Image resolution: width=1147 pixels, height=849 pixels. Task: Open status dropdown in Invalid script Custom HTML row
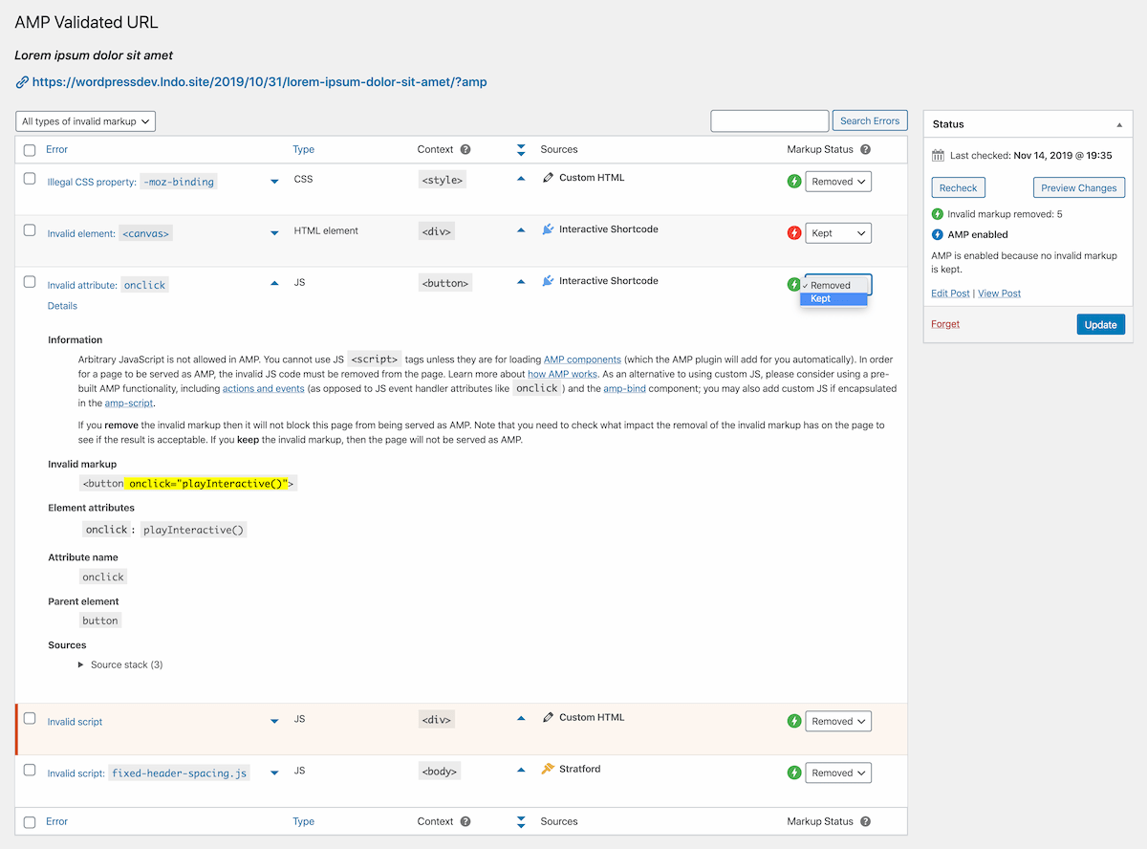pyautogui.click(x=838, y=721)
